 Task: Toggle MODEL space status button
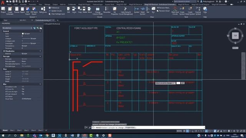click(x=179, y=131)
